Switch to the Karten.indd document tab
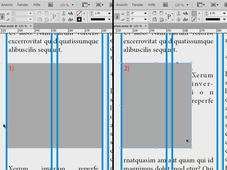The width and height of the screenshot is (227, 170). (14, 26)
